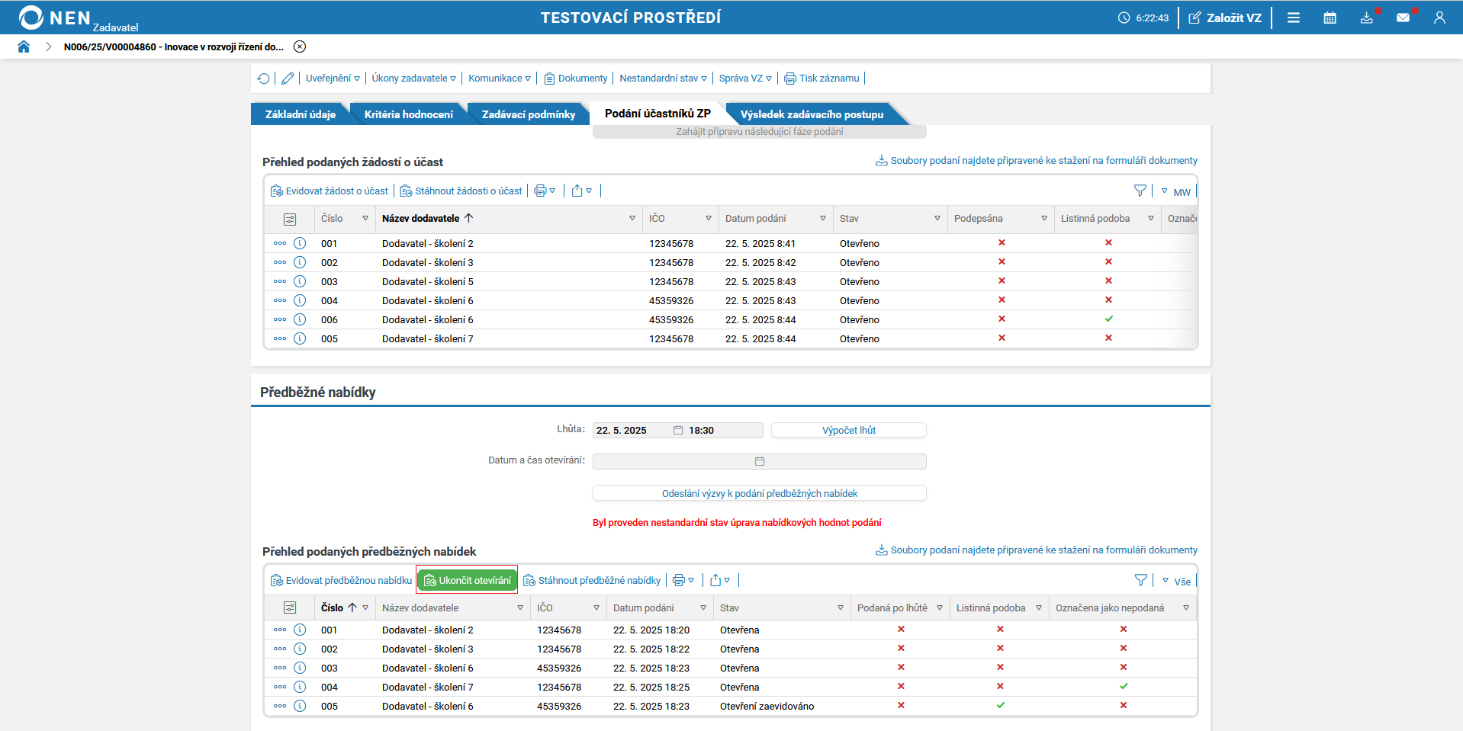Screen dimensions: 1463x731
Task: Open the user profile icon
Action: click(1439, 18)
